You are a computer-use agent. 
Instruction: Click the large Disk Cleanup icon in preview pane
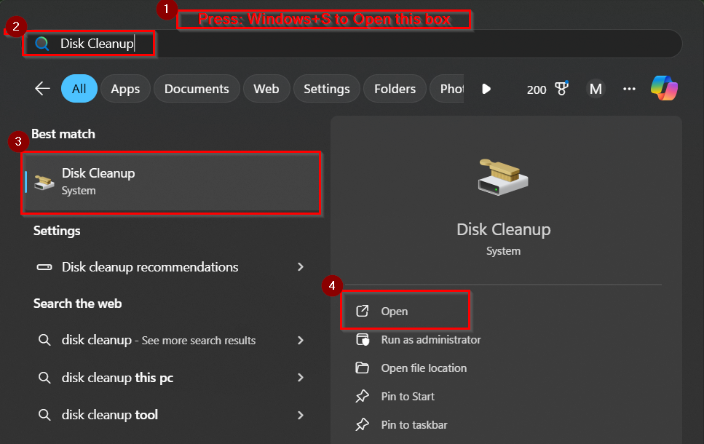point(503,177)
